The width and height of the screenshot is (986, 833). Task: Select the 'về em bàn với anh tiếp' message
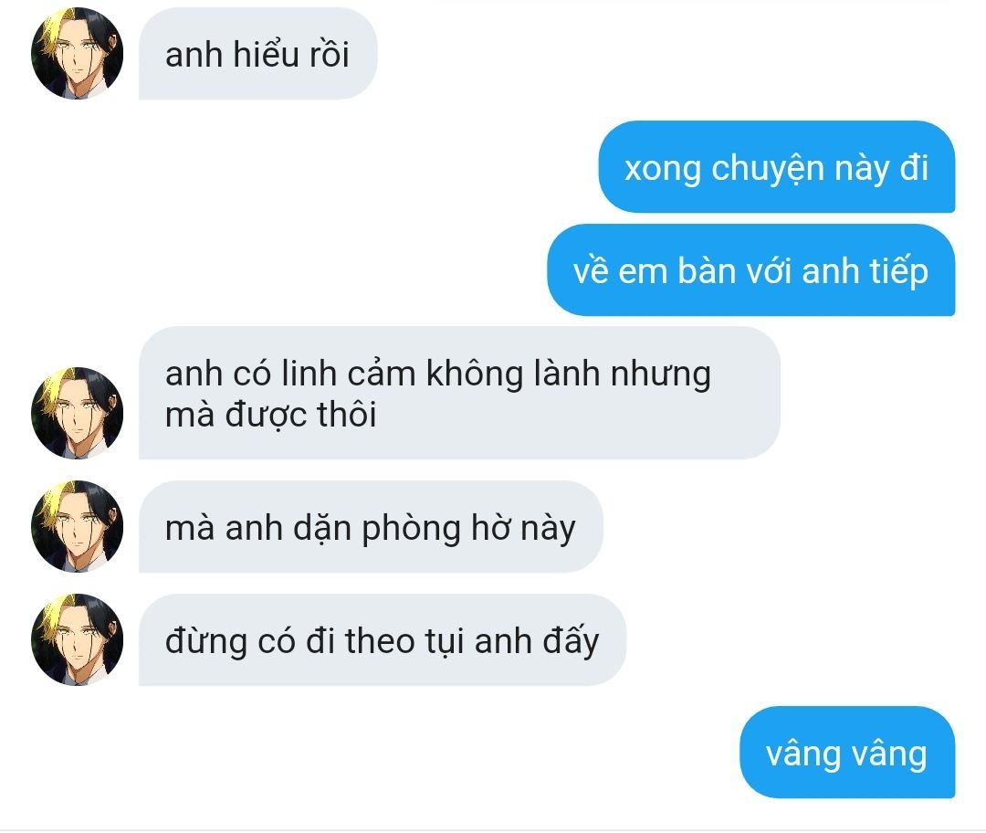tap(750, 270)
